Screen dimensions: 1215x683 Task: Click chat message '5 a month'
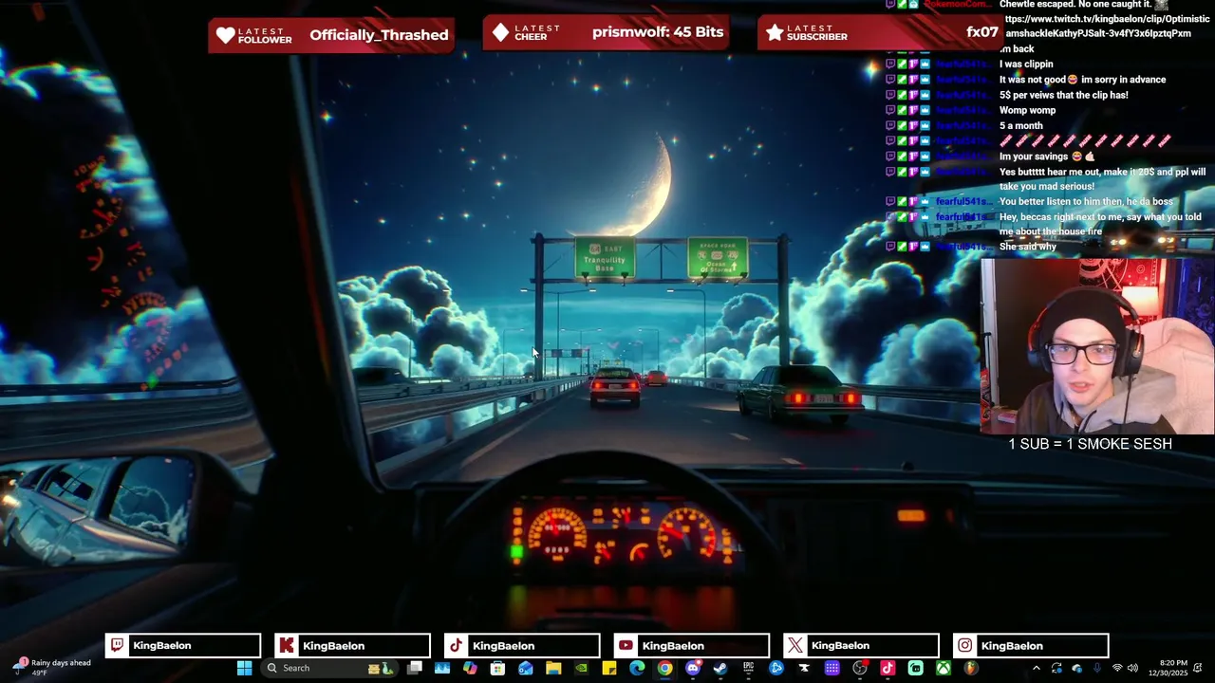(x=1020, y=125)
